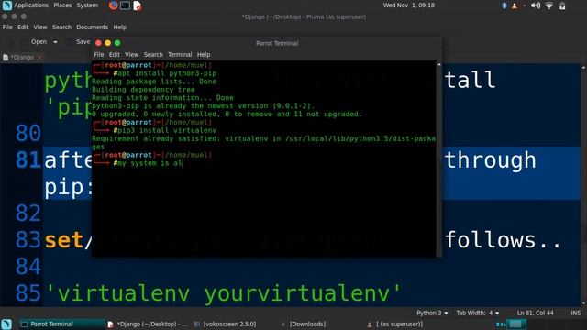Screen dimensions: 587x330
Task: Open the Bluetooth tray icon
Action: coord(504,5)
